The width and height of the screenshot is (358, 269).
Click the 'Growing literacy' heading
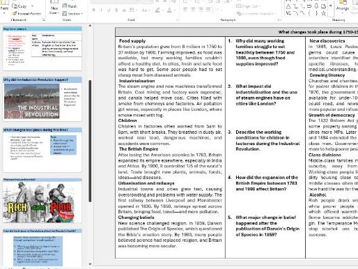[327, 75]
